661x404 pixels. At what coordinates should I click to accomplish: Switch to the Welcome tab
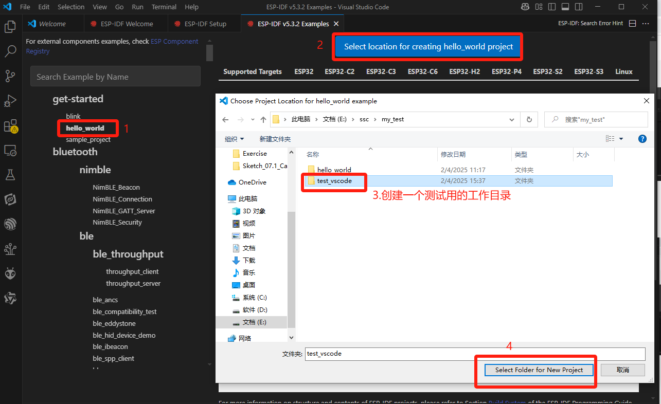click(x=52, y=24)
